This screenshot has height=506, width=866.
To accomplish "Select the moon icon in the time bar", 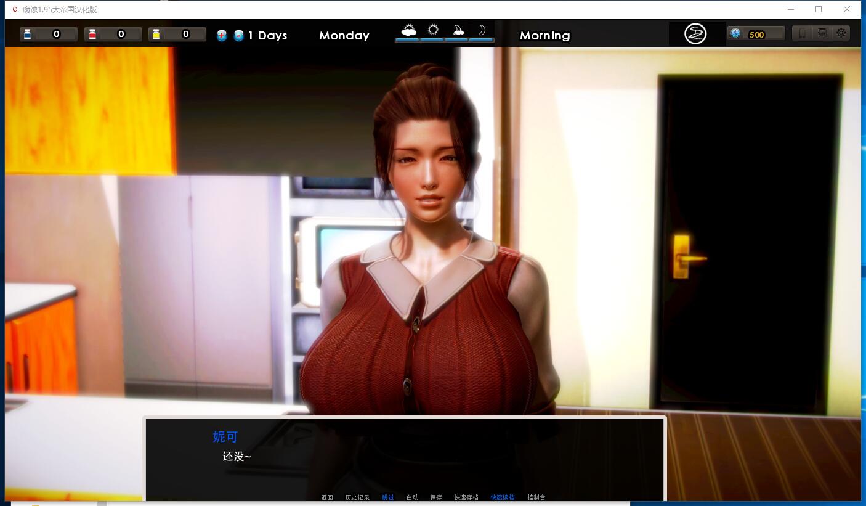I will pyautogui.click(x=482, y=30).
